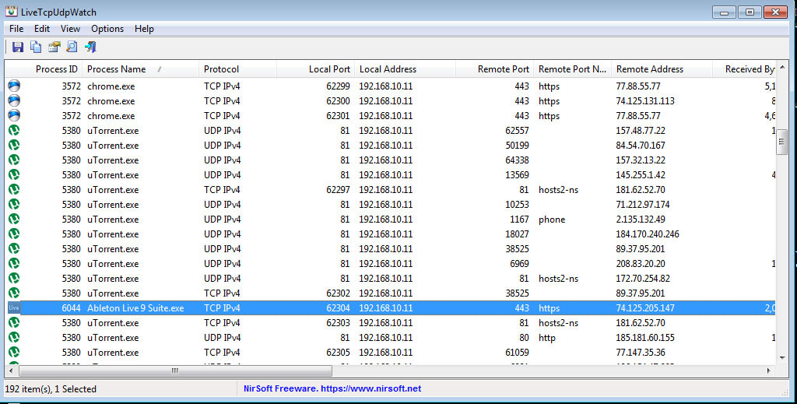797x404 pixels.
Task: Click uTorrent icon for remote address 184.170.240.246
Action: 14,234
